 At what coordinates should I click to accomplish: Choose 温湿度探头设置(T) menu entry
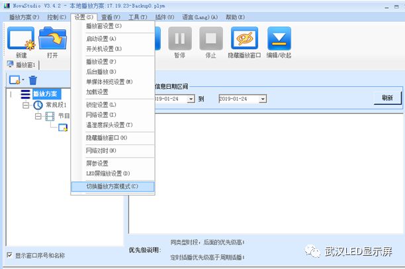click(113, 125)
